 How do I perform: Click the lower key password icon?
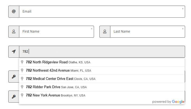pyautogui.click(x=14, y=97)
